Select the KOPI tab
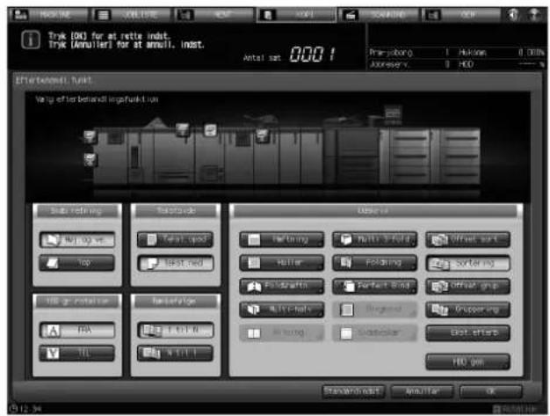The width and height of the screenshot is (550, 416). tap(296, 15)
